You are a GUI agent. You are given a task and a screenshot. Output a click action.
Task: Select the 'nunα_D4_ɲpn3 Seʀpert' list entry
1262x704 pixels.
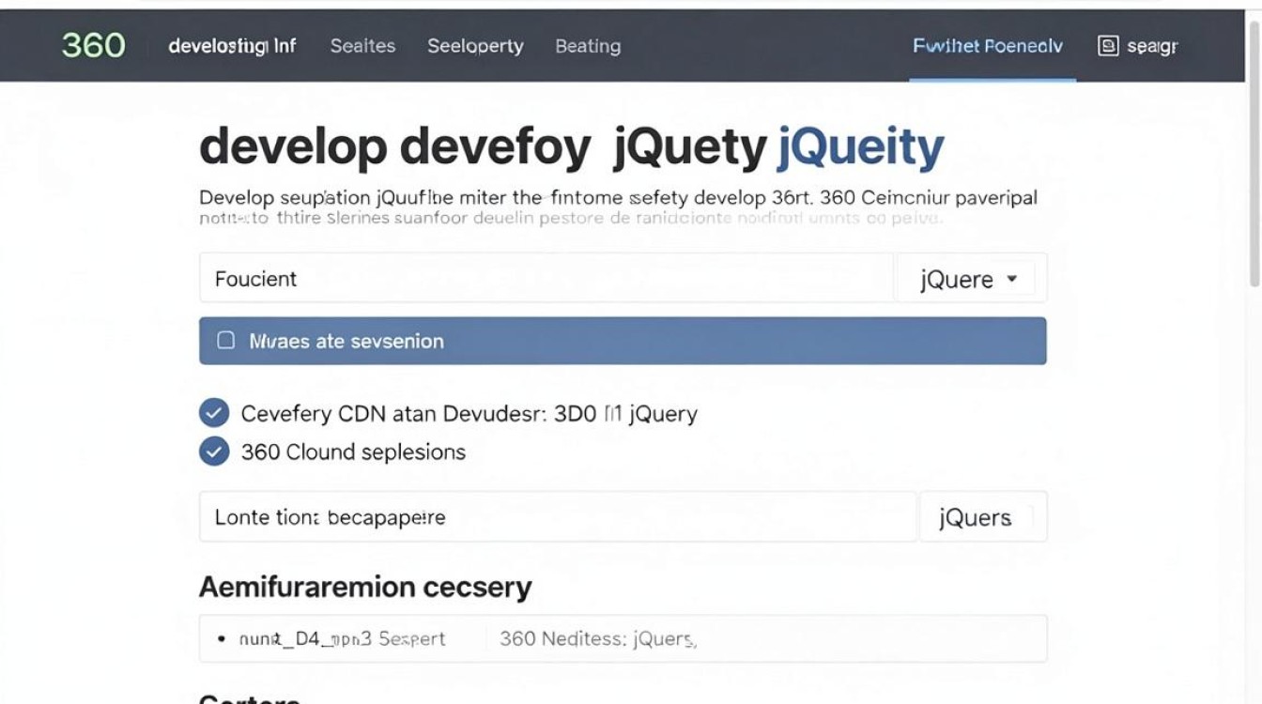click(342, 638)
